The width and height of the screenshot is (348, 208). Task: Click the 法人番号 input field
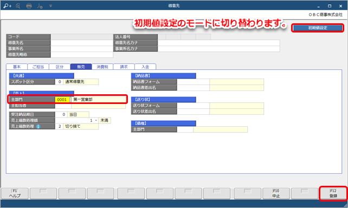tap(184, 37)
